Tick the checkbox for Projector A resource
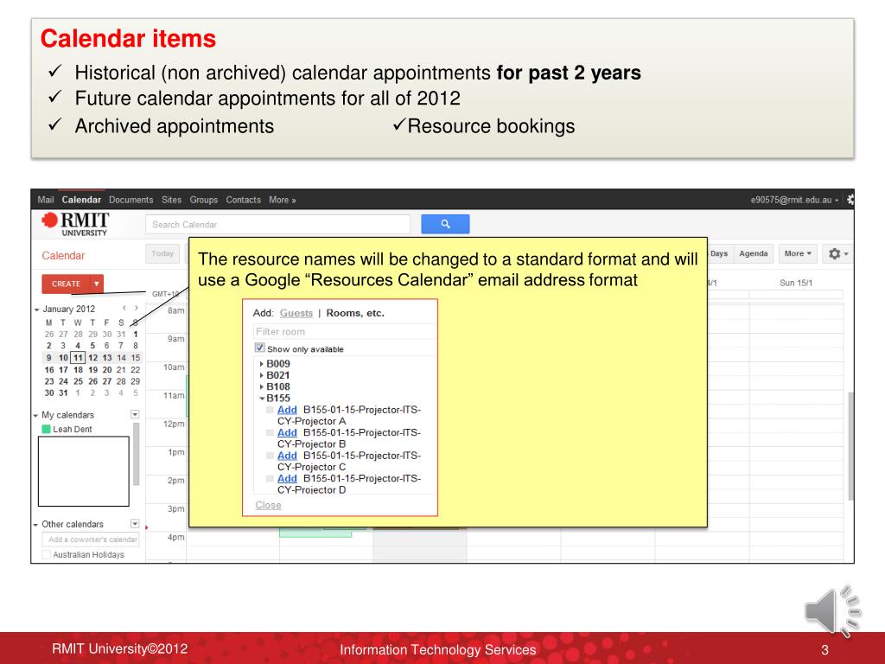This screenshot has width=885, height=664. 271,410
